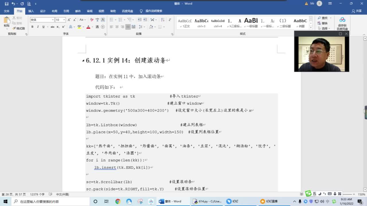Toggle Character Shading (gray A)
The height and width of the screenshot is (206, 367).
click(x=97, y=27)
